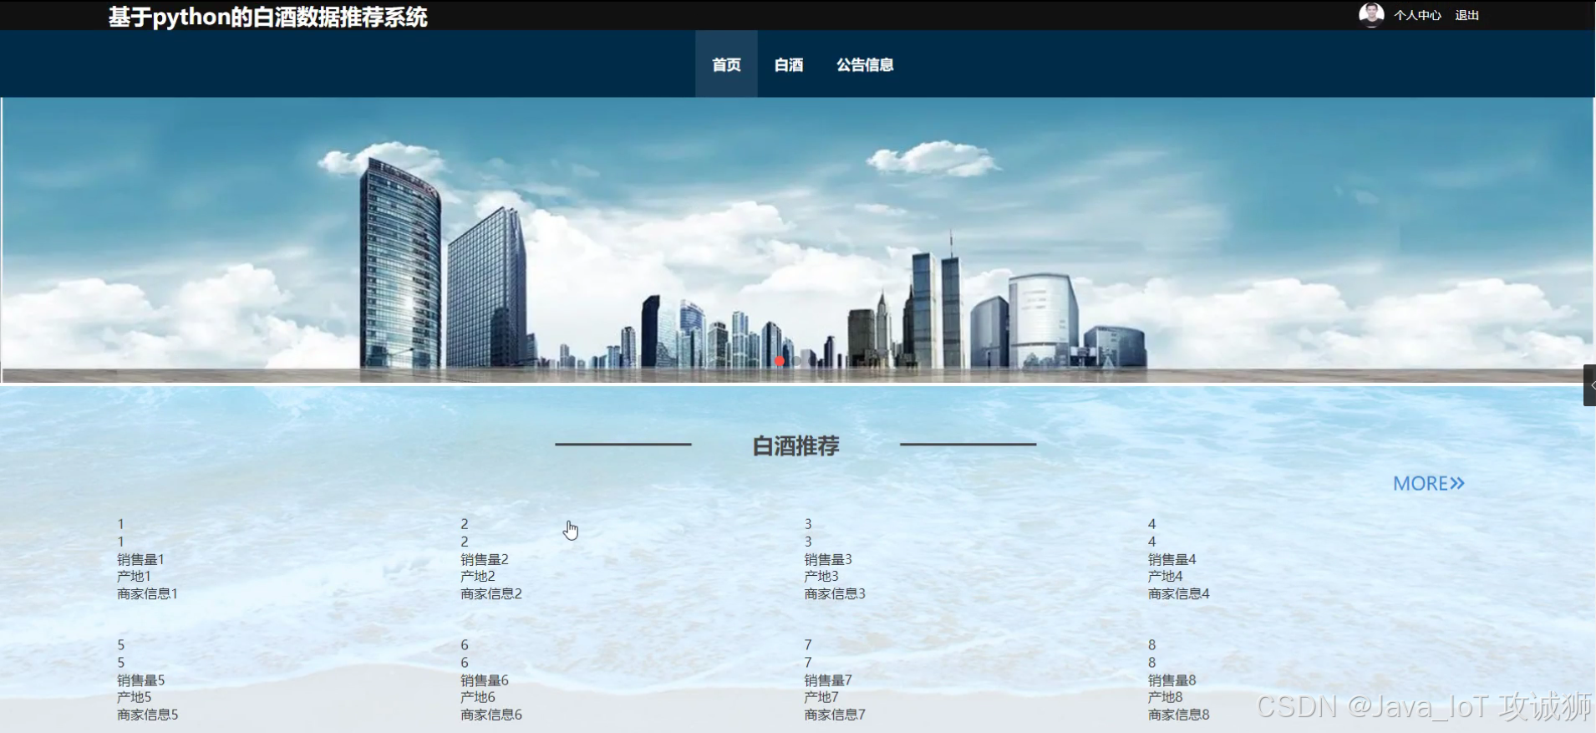The image size is (1596, 733).
Task: Open 个人中心 personal center
Action: [1417, 15]
